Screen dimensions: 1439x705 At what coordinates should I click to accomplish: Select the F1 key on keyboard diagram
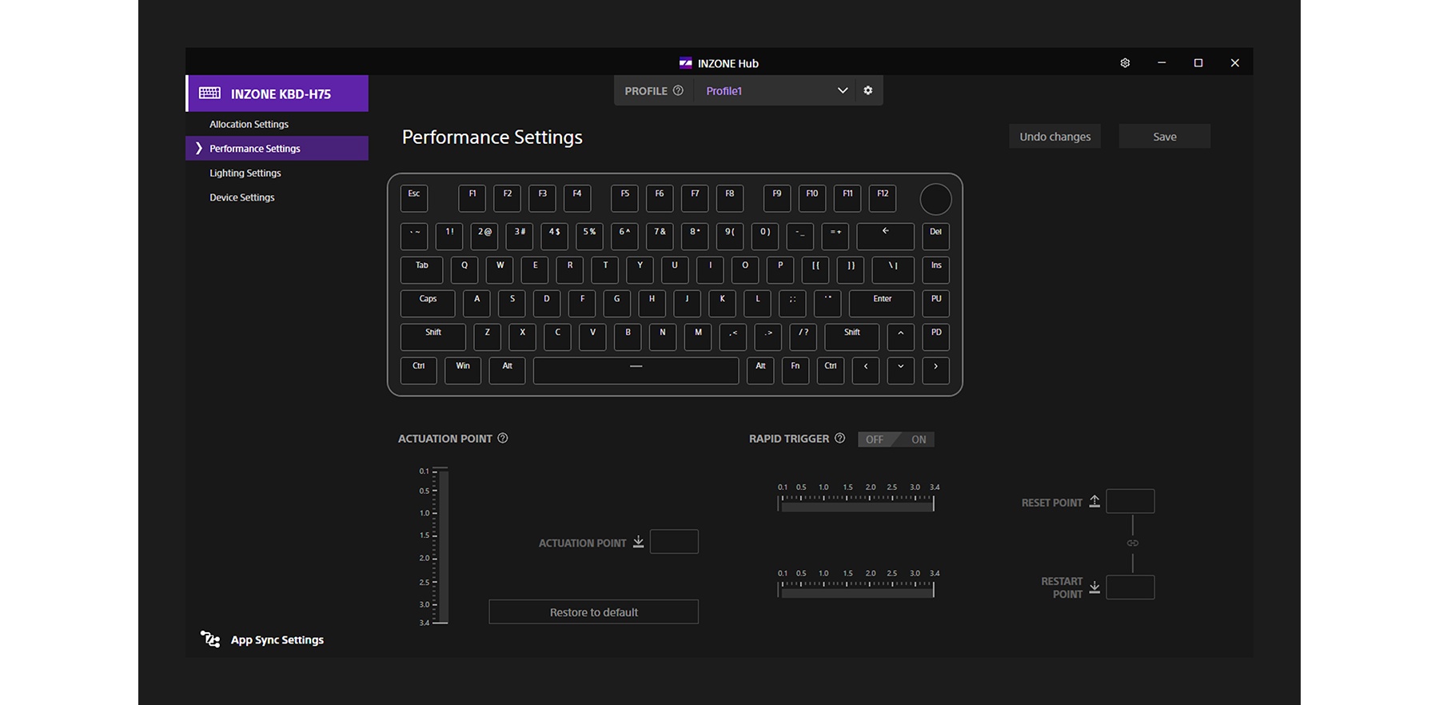pos(472,198)
